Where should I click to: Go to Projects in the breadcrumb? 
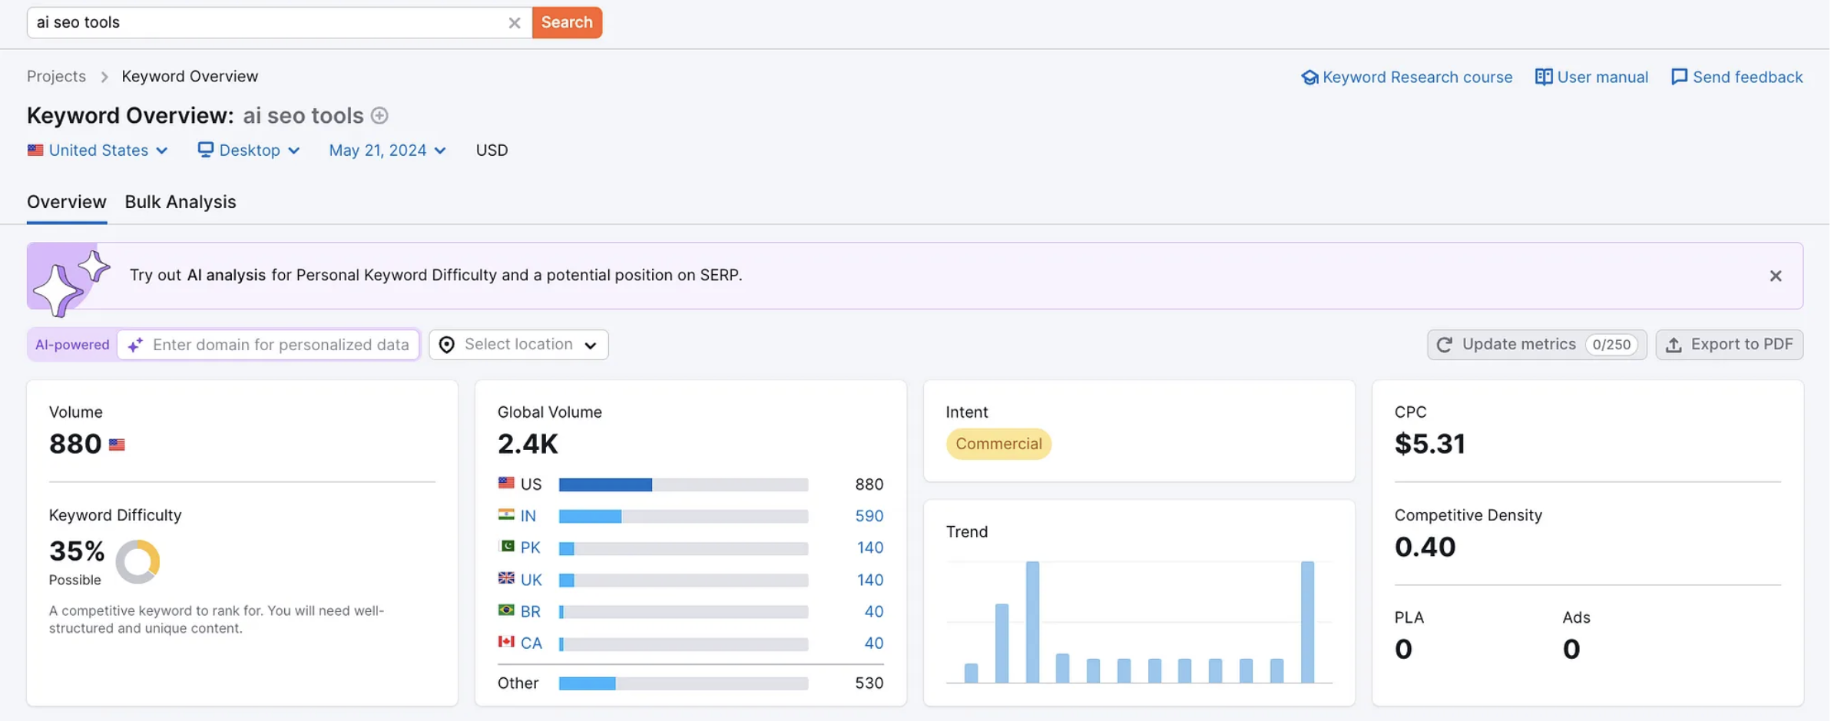click(x=56, y=77)
